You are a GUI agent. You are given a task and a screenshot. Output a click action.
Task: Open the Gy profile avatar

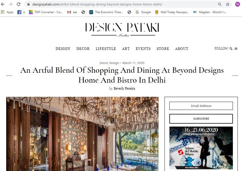tap(237, 4)
